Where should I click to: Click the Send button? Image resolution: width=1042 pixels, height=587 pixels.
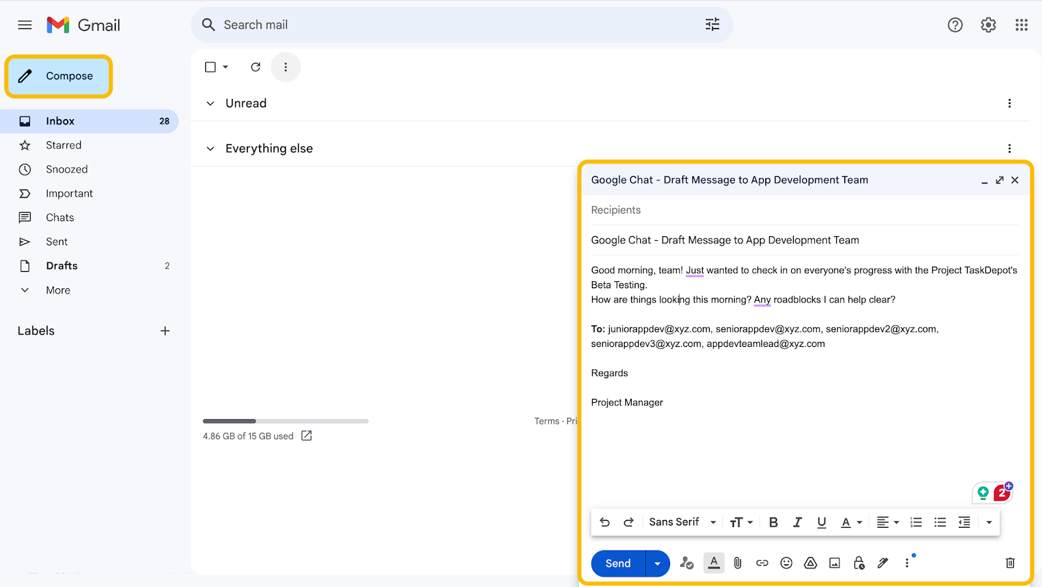pyautogui.click(x=616, y=563)
